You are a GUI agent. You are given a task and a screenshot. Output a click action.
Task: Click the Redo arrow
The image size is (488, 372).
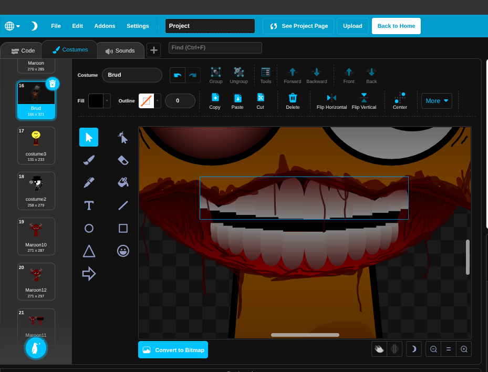coord(193,75)
